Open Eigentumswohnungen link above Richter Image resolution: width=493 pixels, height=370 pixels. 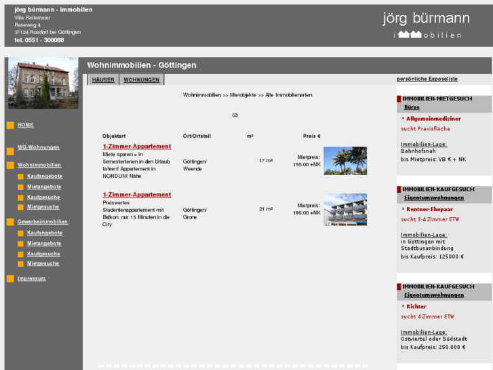[434, 295]
